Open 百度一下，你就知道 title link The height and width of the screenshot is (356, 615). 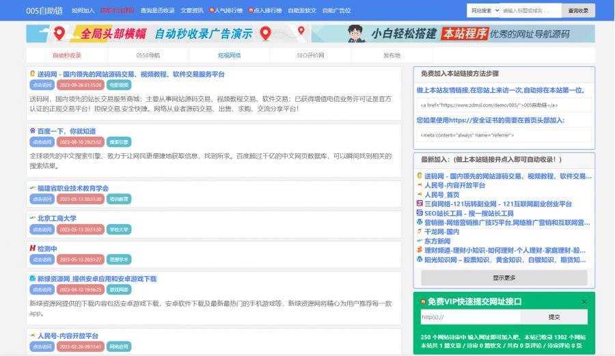[66, 131]
